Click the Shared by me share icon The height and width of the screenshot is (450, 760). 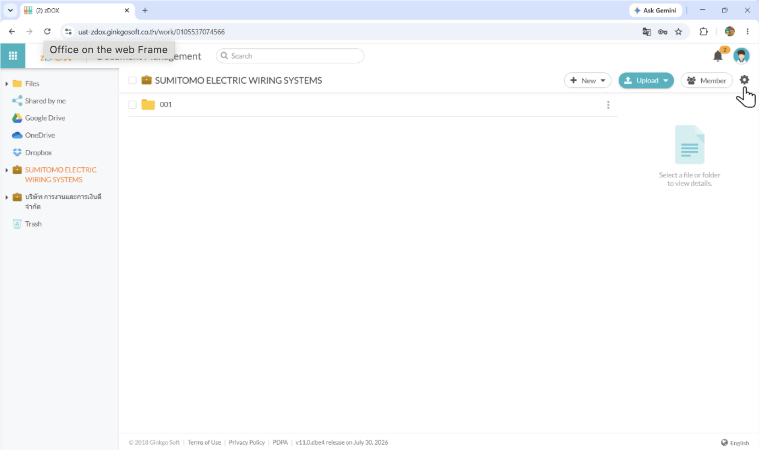click(x=17, y=101)
